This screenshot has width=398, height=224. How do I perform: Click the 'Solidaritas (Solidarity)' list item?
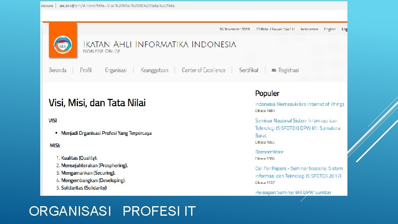click(x=84, y=188)
